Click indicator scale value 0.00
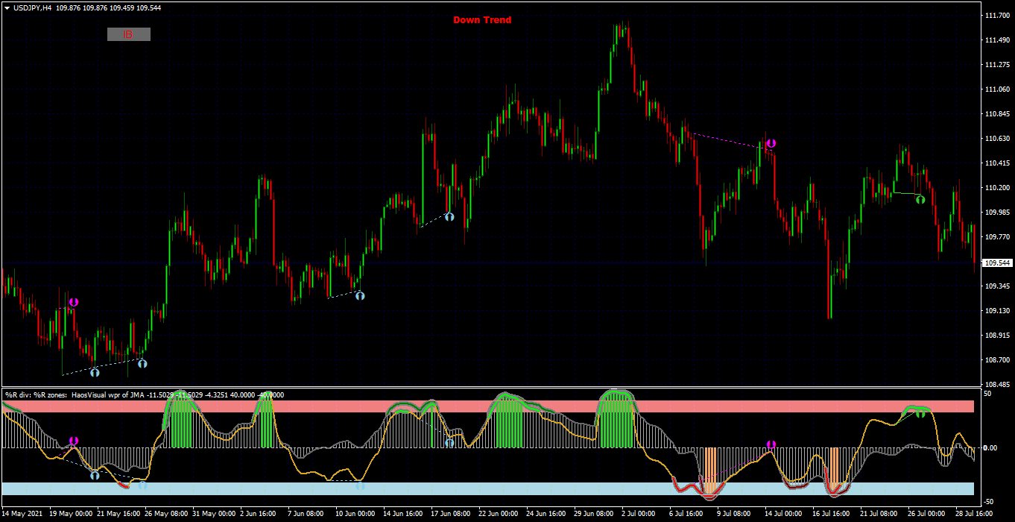This screenshot has width=1015, height=522. click(x=990, y=448)
